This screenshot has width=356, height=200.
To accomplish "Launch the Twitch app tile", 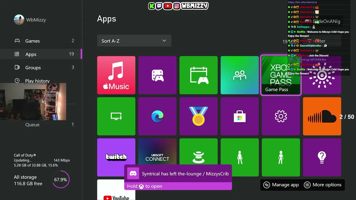I will coord(116,157).
